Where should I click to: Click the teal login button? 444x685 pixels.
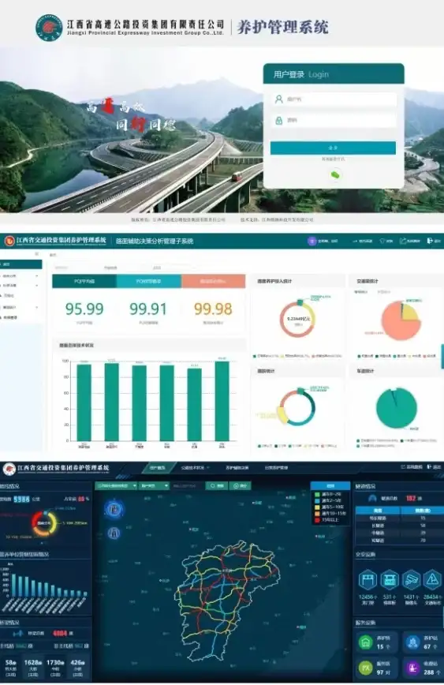333,148
